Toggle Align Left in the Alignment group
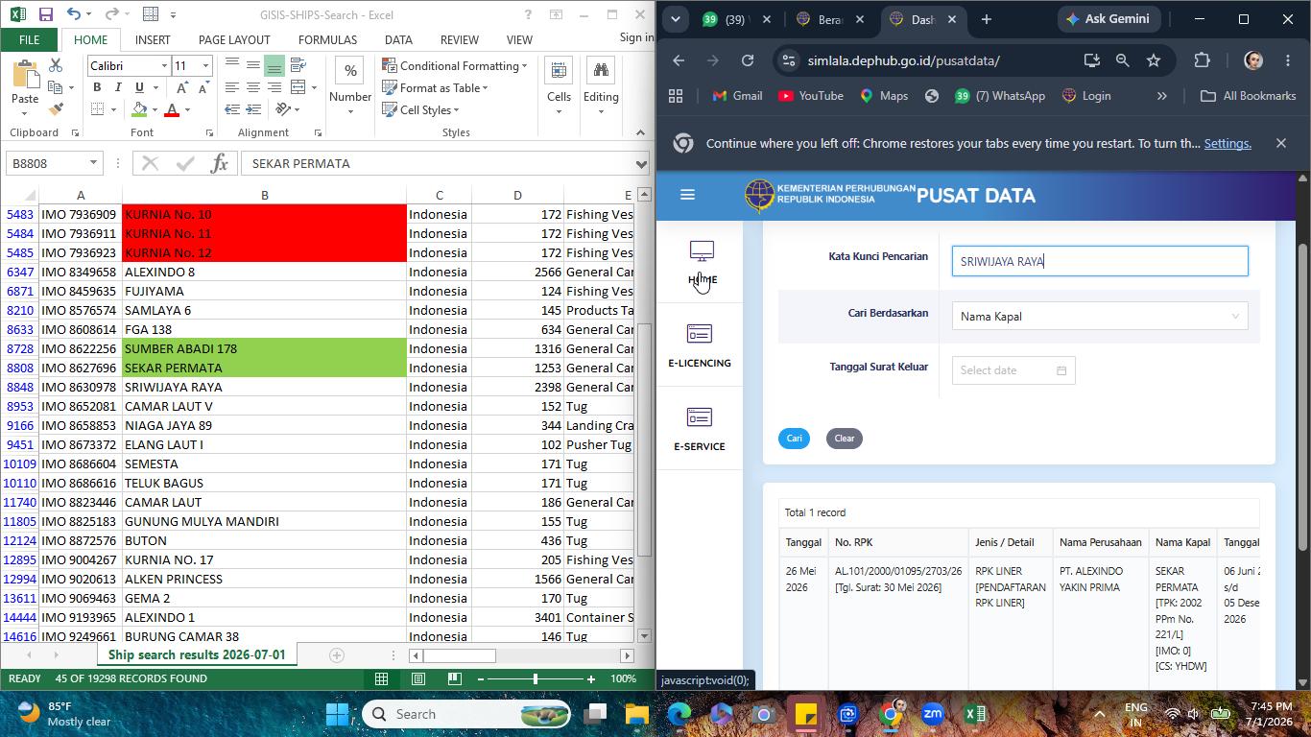The height and width of the screenshot is (737, 1311). pos(232,87)
